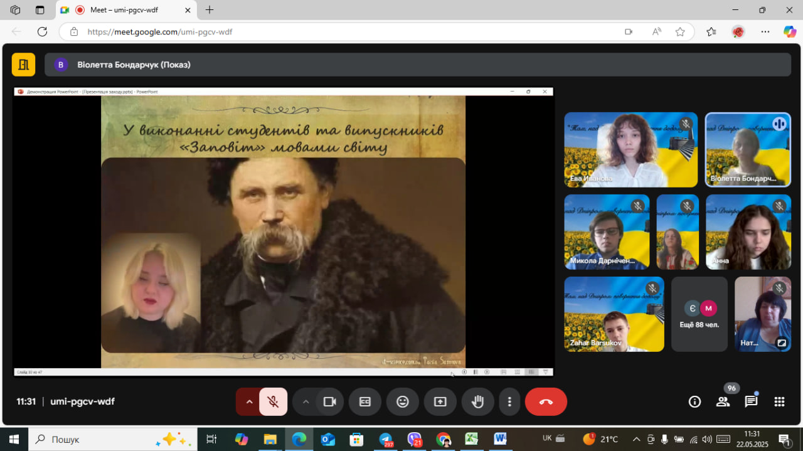Open the Edge profile avatar
The height and width of the screenshot is (451, 803).
tap(738, 31)
